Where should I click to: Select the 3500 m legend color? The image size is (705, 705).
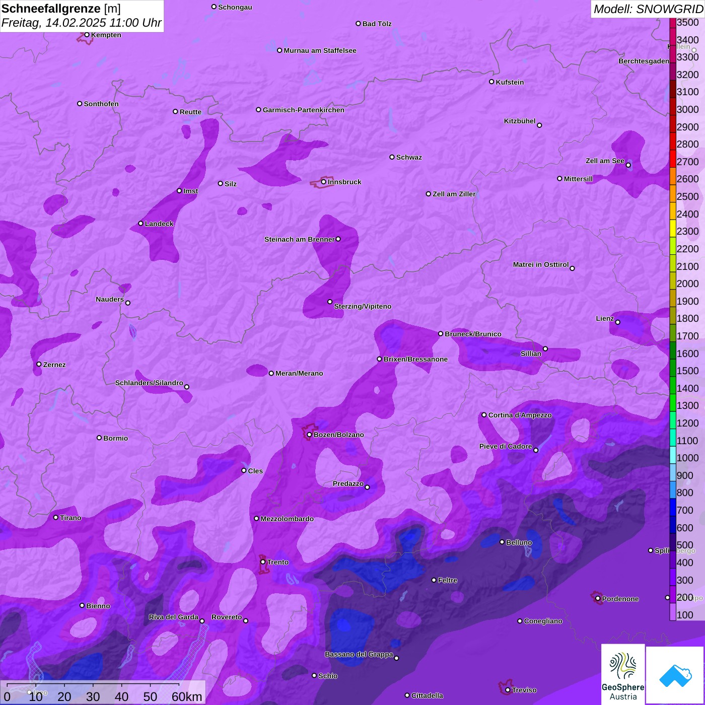(673, 23)
